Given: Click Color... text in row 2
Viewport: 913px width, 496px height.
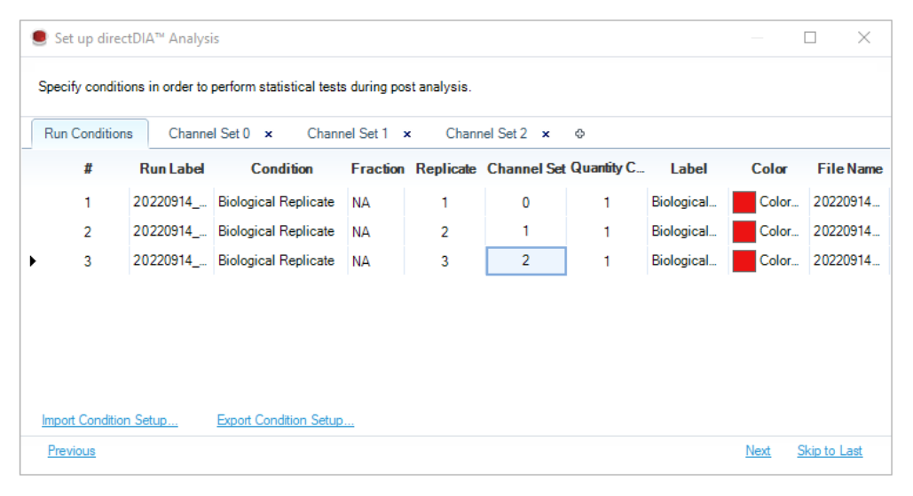Looking at the screenshot, I should coord(779,231).
